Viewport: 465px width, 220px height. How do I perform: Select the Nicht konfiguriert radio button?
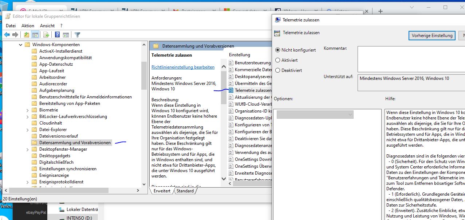pyautogui.click(x=278, y=50)
